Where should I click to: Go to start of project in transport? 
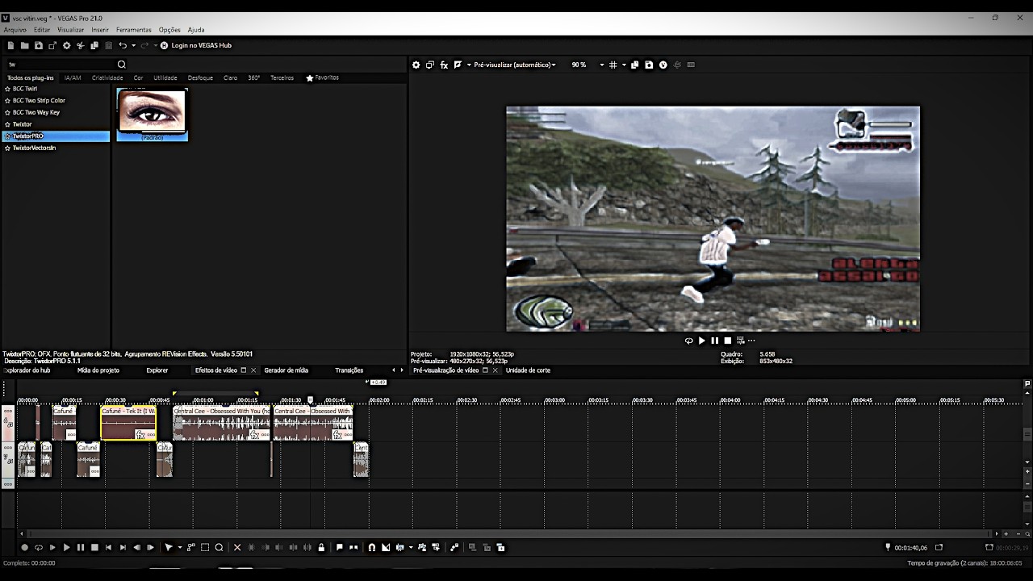coord(108,548)
